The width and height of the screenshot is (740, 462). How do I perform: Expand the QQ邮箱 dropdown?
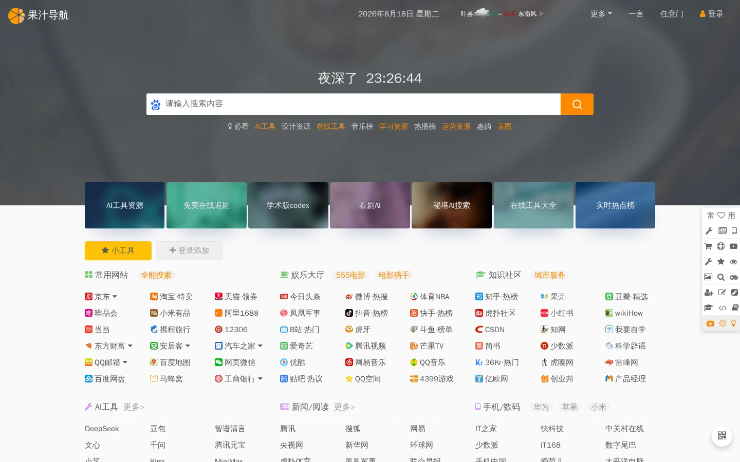tap(125, 362)
